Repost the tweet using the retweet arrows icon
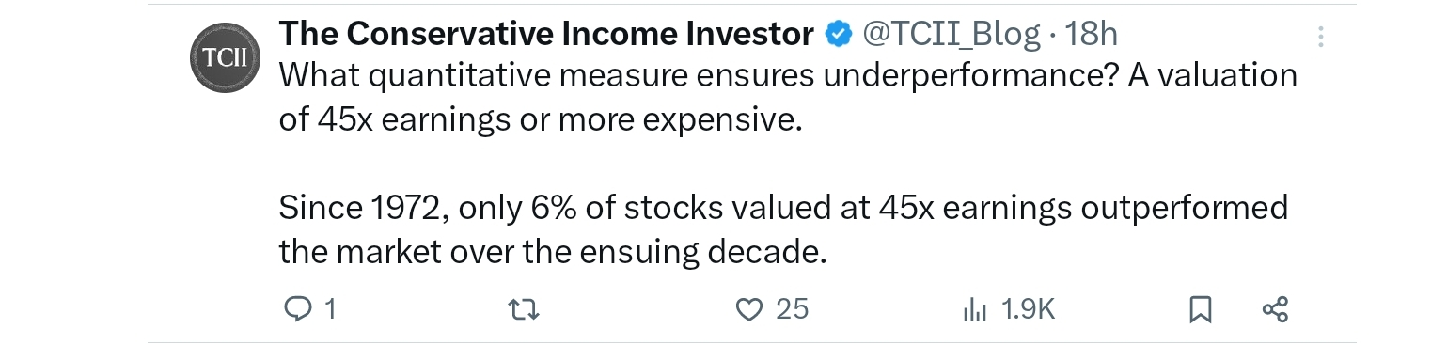Screen dimensions: 1447x345 pos(523,309)
